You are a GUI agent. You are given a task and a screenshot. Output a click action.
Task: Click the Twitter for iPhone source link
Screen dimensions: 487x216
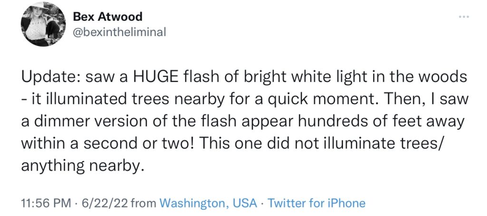[x=316, y=203]
